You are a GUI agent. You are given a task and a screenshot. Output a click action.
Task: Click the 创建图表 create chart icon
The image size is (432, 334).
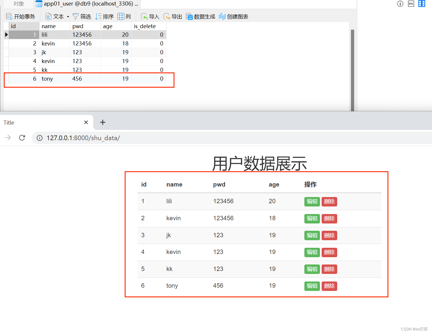pos(222,16)
